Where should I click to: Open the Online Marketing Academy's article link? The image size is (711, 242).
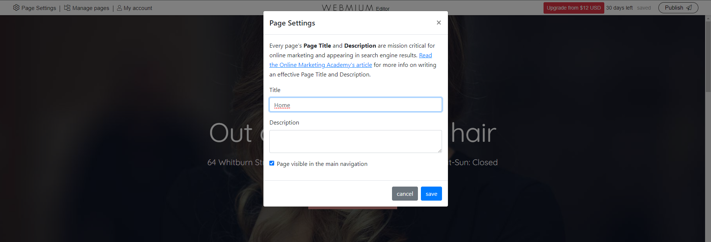click(320, 65)
